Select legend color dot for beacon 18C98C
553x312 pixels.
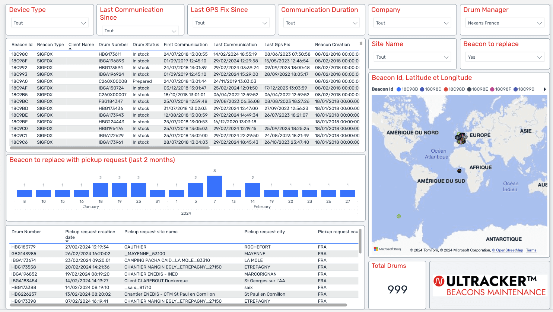point(422,89)
